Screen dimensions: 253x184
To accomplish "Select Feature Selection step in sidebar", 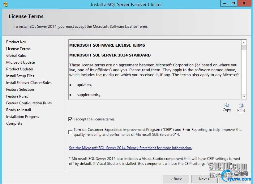I will click(x=20, y=90).
